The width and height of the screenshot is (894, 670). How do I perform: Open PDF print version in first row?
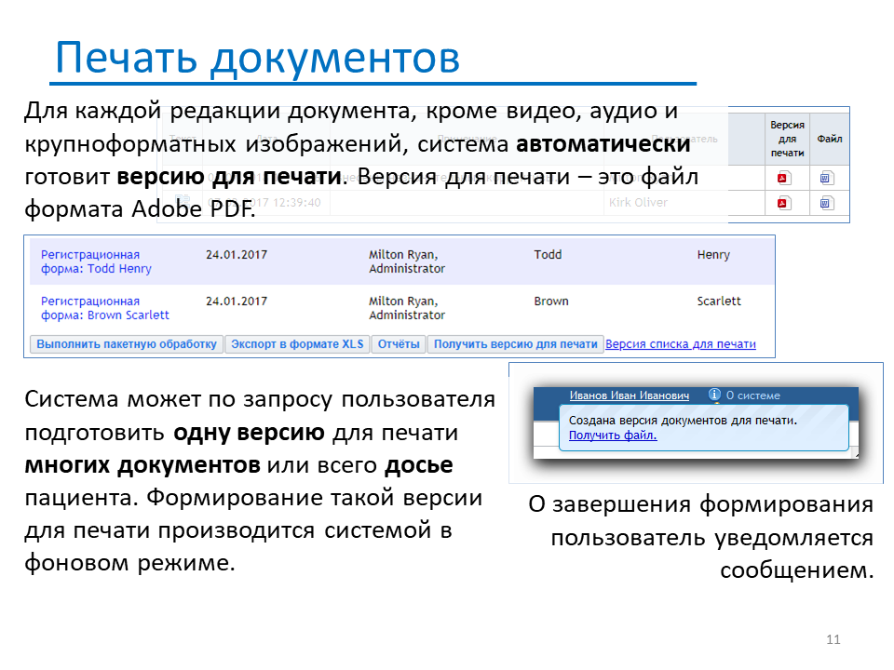pos(784,178)
